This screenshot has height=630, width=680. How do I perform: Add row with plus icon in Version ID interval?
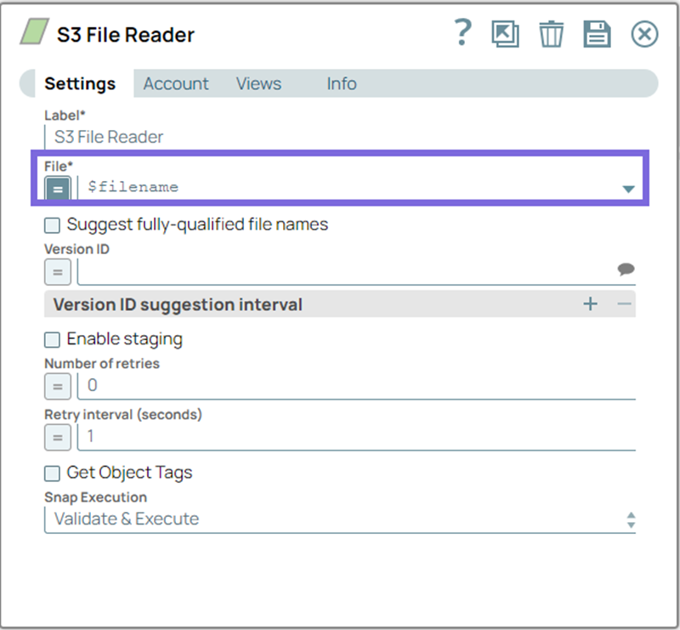(590, 304)
